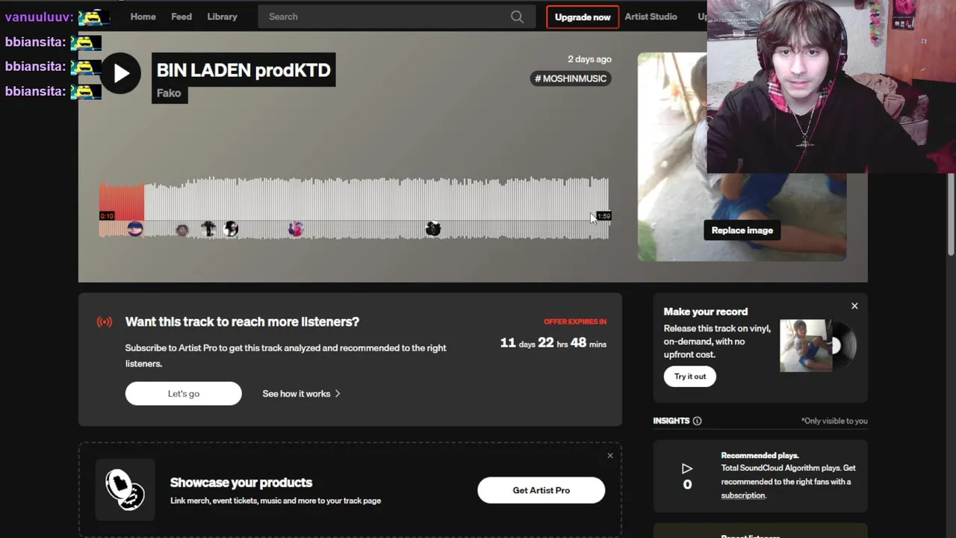Open the See how it works link

tap(296, 394)
